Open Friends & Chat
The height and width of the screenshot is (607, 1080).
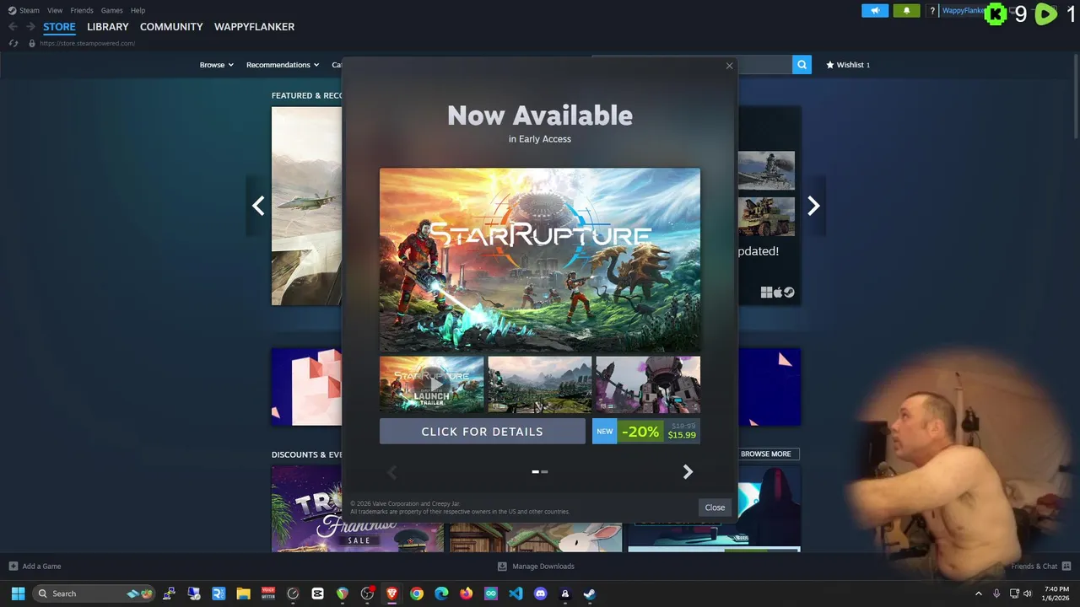coord(1040,567)
